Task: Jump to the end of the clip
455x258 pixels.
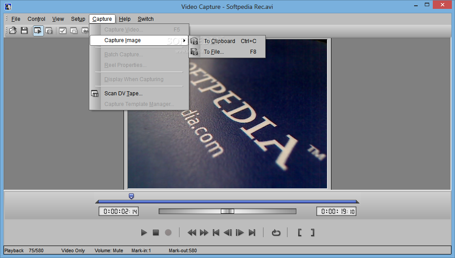Action: pyautogui.click(x=252, y=233)
